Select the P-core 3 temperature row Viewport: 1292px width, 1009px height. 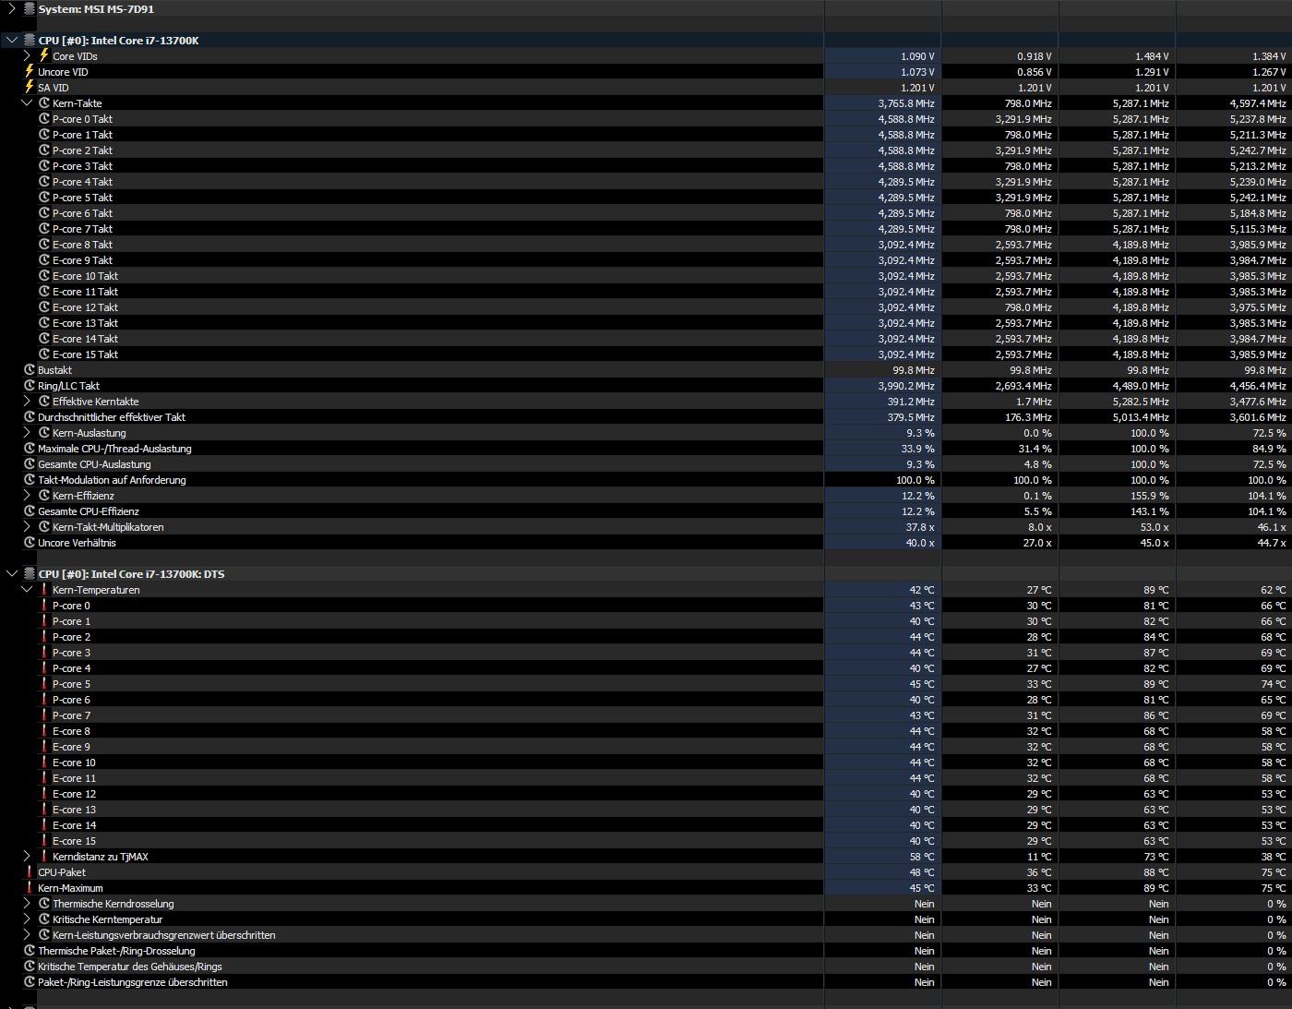tap(646, 653)
